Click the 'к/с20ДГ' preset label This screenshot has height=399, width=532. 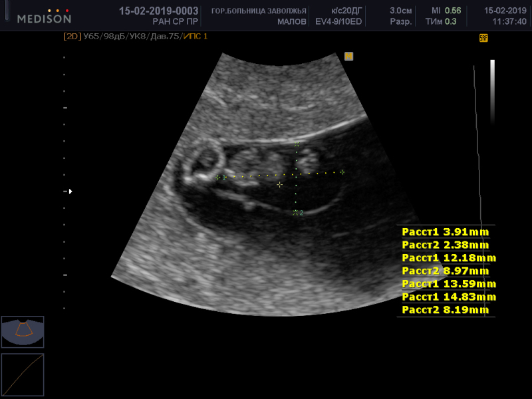click(x=346, y=11)
